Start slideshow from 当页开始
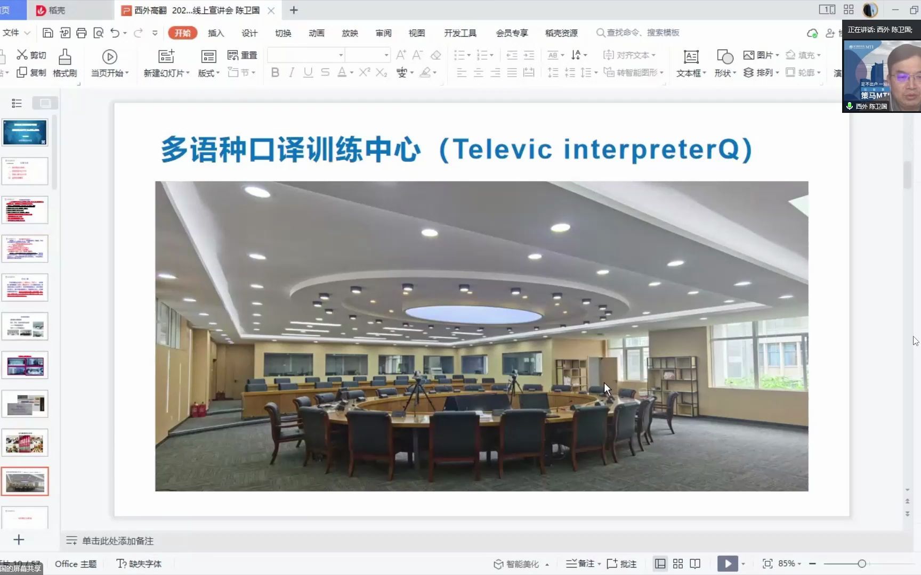 point(110,63)
